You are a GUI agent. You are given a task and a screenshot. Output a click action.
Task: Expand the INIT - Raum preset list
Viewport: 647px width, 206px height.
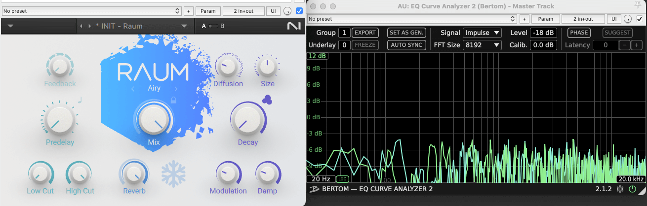coord(184,26)
